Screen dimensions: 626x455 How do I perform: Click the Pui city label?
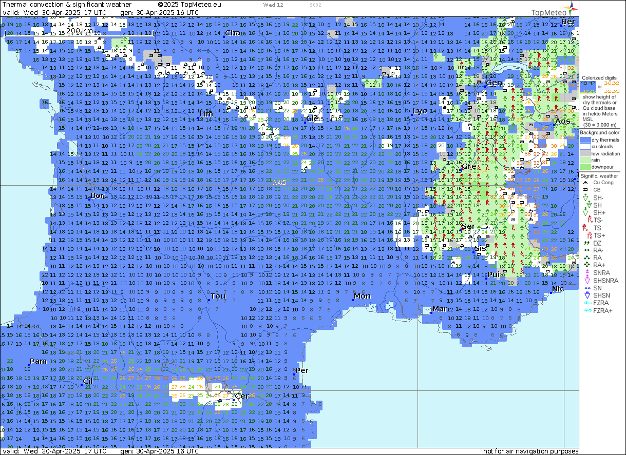(494, 275)
